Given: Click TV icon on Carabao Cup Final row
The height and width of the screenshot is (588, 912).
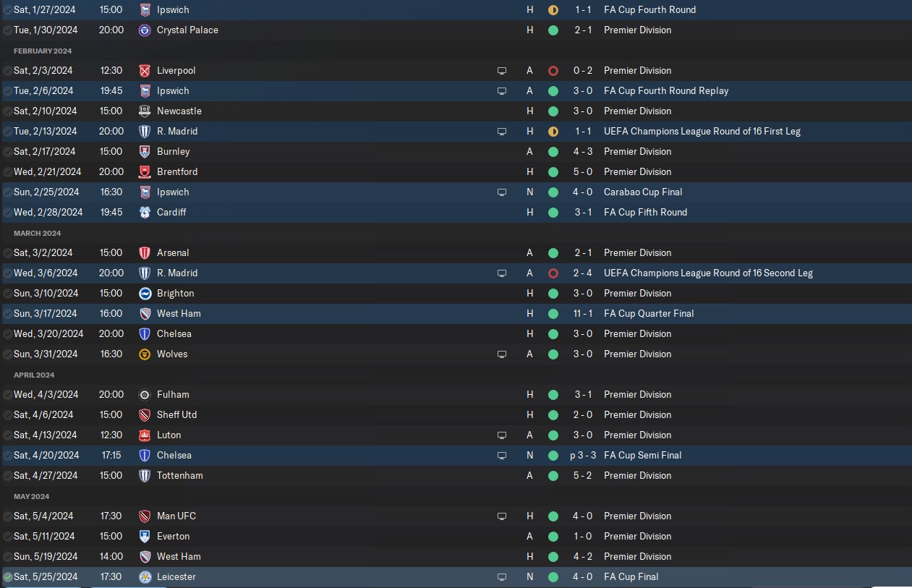Looking at the screenshot, I should point(502,192).
